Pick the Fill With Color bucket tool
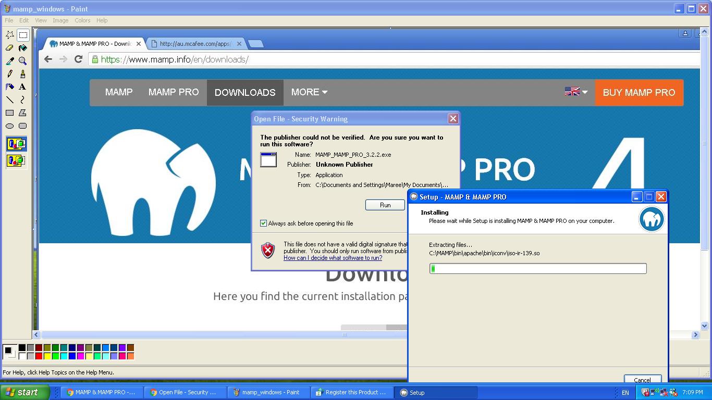 (x=23, y=48)
